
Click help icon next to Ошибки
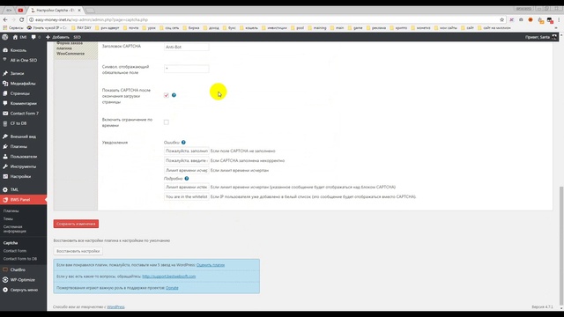click(x=183, y=143)
